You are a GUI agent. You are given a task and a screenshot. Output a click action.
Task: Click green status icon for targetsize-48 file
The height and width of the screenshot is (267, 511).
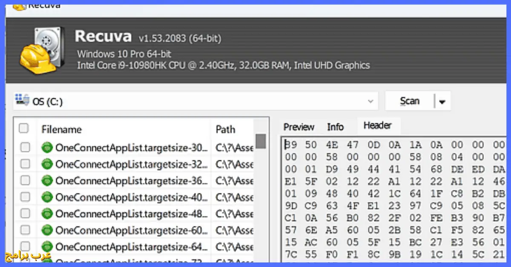(47, 214)
